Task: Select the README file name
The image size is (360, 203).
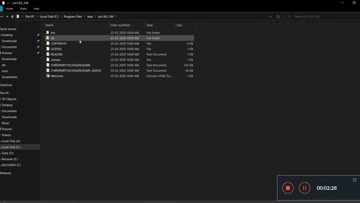Action: click(57, 54)
